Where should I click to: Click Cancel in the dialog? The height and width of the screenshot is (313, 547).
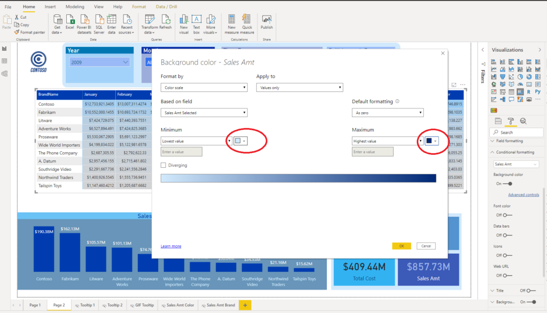coord(426,246)
